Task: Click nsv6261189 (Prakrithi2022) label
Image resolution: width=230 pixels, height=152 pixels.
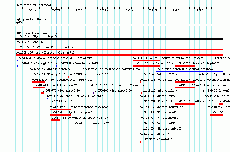Action: [x=91, y=123]
